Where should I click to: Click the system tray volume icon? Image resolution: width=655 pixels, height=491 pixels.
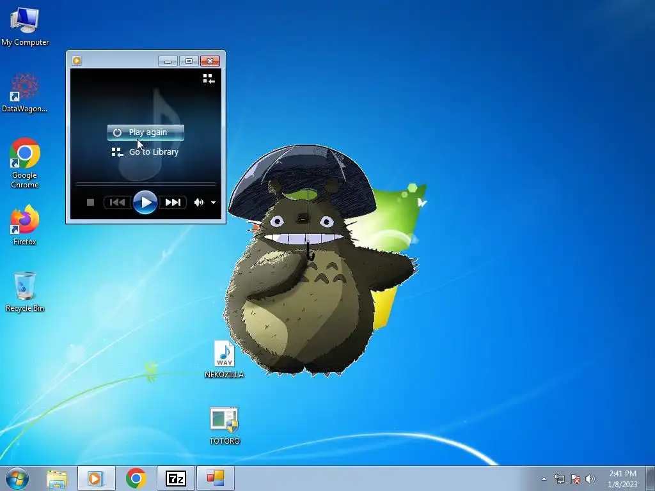[x=590, y=479]
